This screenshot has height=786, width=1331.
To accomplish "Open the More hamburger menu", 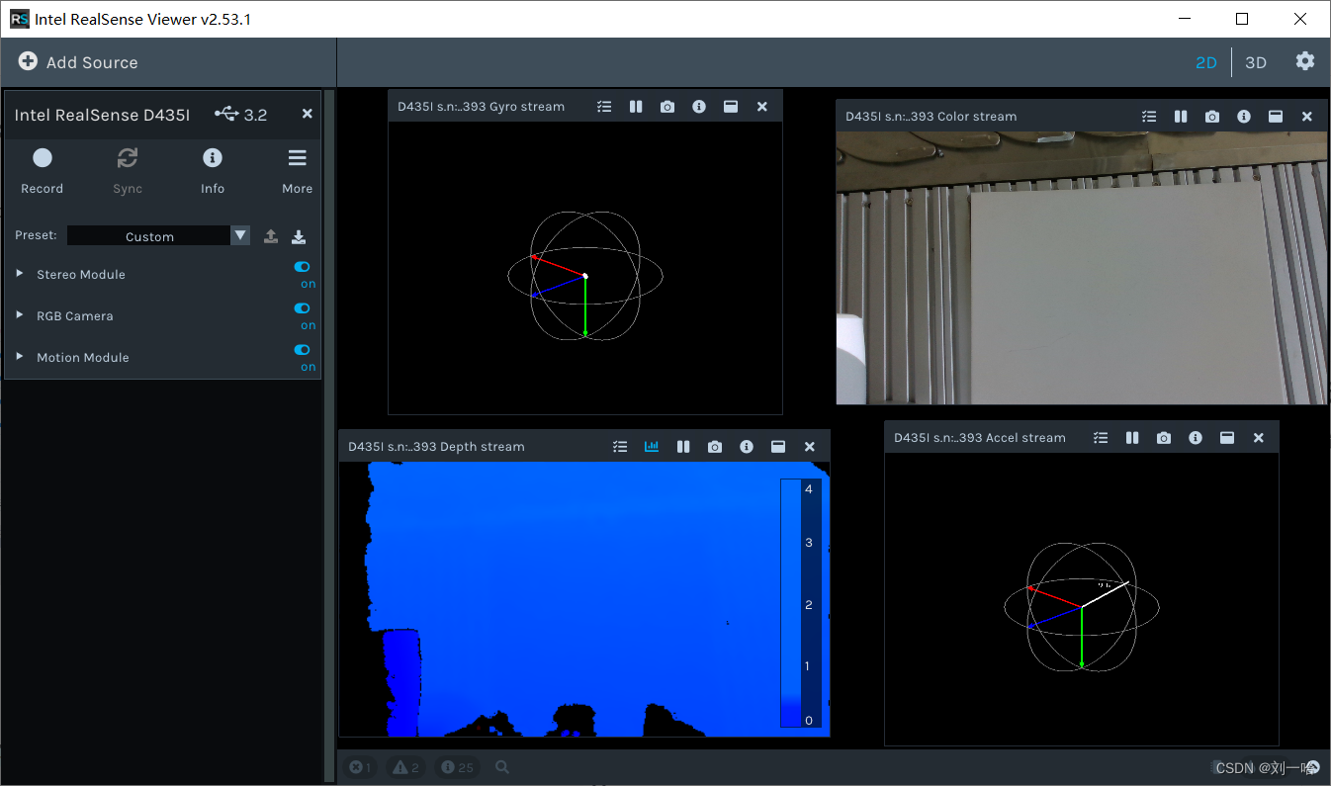I will tap(297, 158).
